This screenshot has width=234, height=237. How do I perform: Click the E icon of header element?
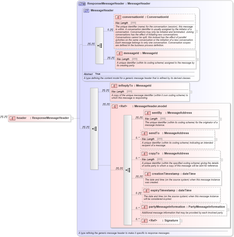pyautogui.click(x=12, y=118)
